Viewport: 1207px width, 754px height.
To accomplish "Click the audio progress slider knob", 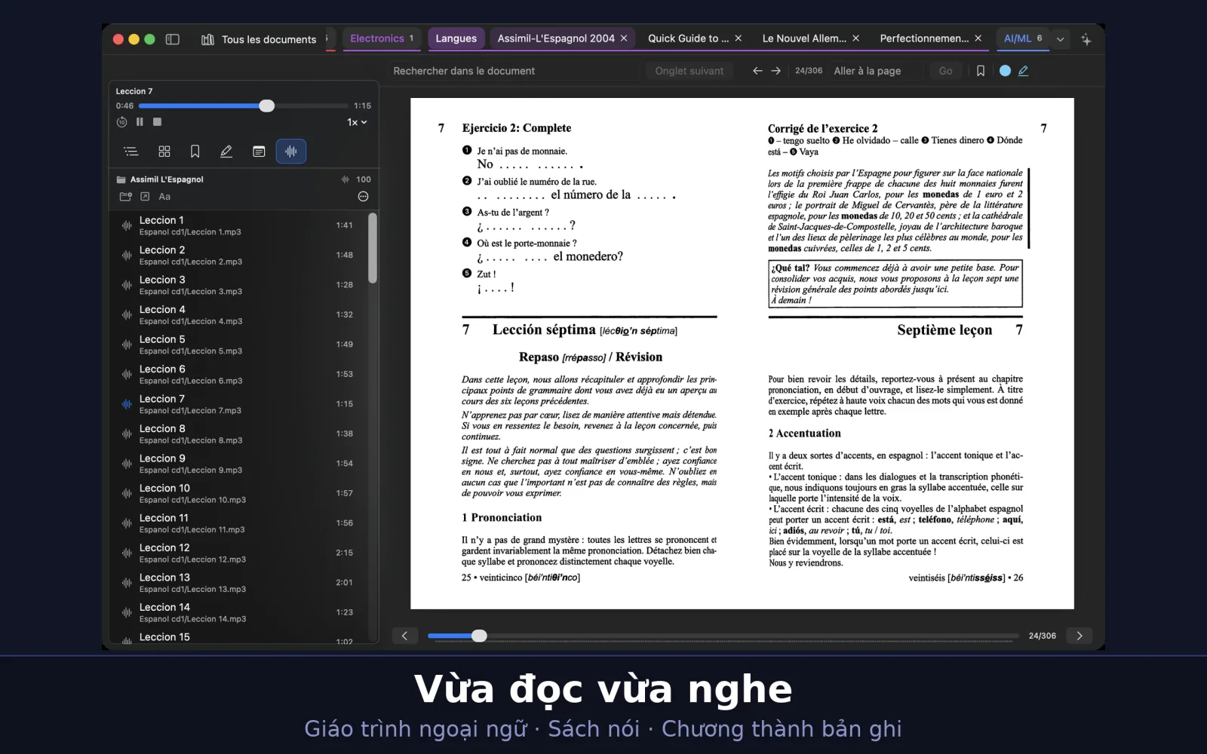I will (267, 106).
